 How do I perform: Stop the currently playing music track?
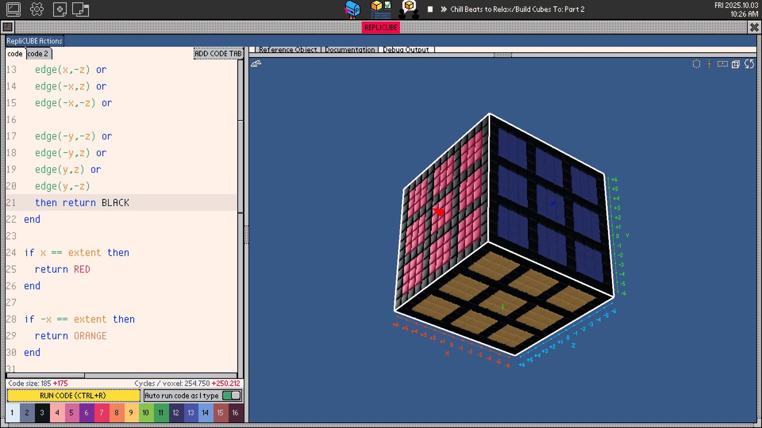(x=430, y=9)
